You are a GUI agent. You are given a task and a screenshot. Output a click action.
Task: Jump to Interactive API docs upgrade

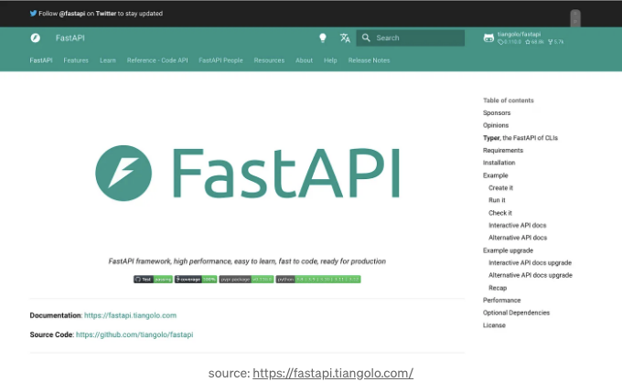[530, 262]
